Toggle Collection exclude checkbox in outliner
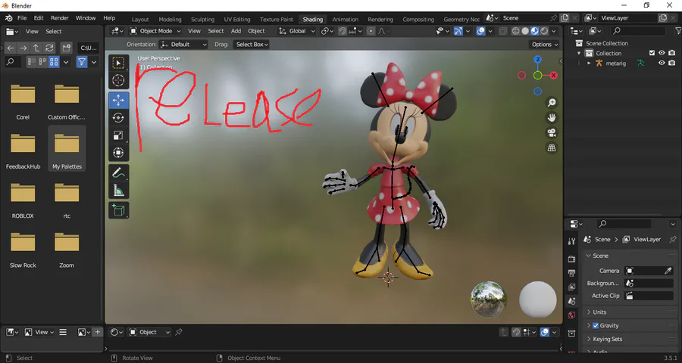The image size is (682, 363). pos(652,53)
